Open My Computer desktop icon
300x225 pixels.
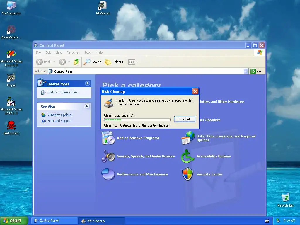(x=11, y=8)
